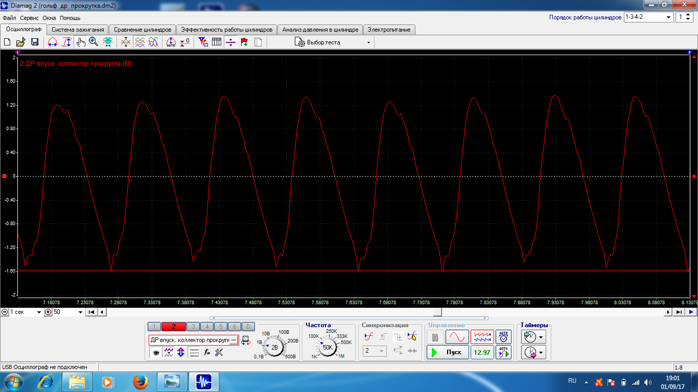The height and width of the screenshot is (392, 698).
Task: Open the sync channel dropdown showing 2
Action: pos(374,351)
